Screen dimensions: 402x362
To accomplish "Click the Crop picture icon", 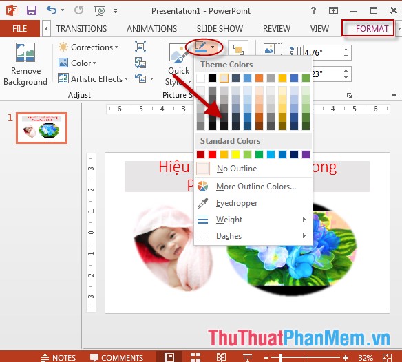I will pos(273,49).
